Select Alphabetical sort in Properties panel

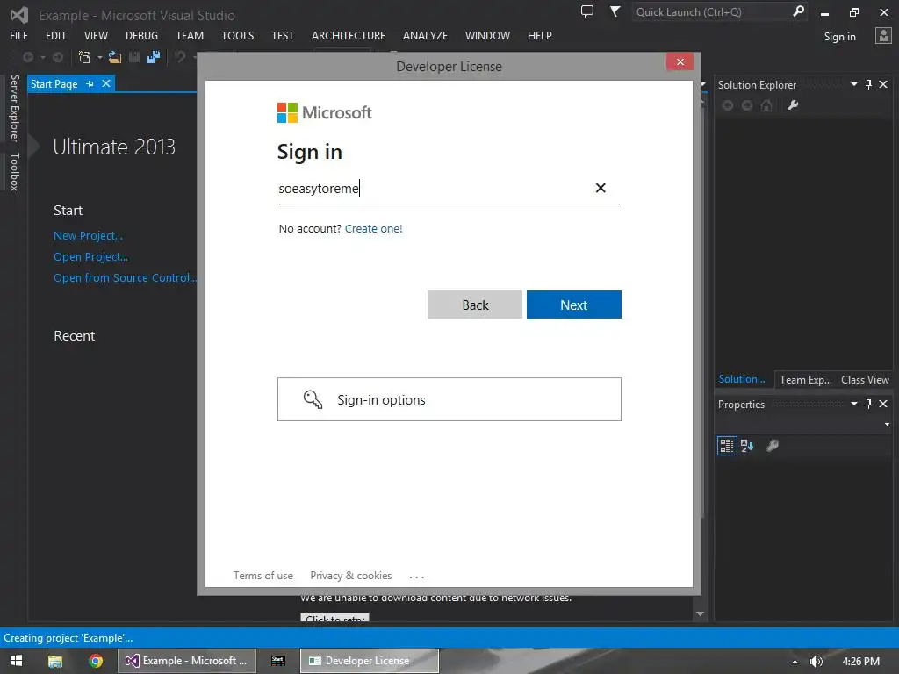click(747, 446)
